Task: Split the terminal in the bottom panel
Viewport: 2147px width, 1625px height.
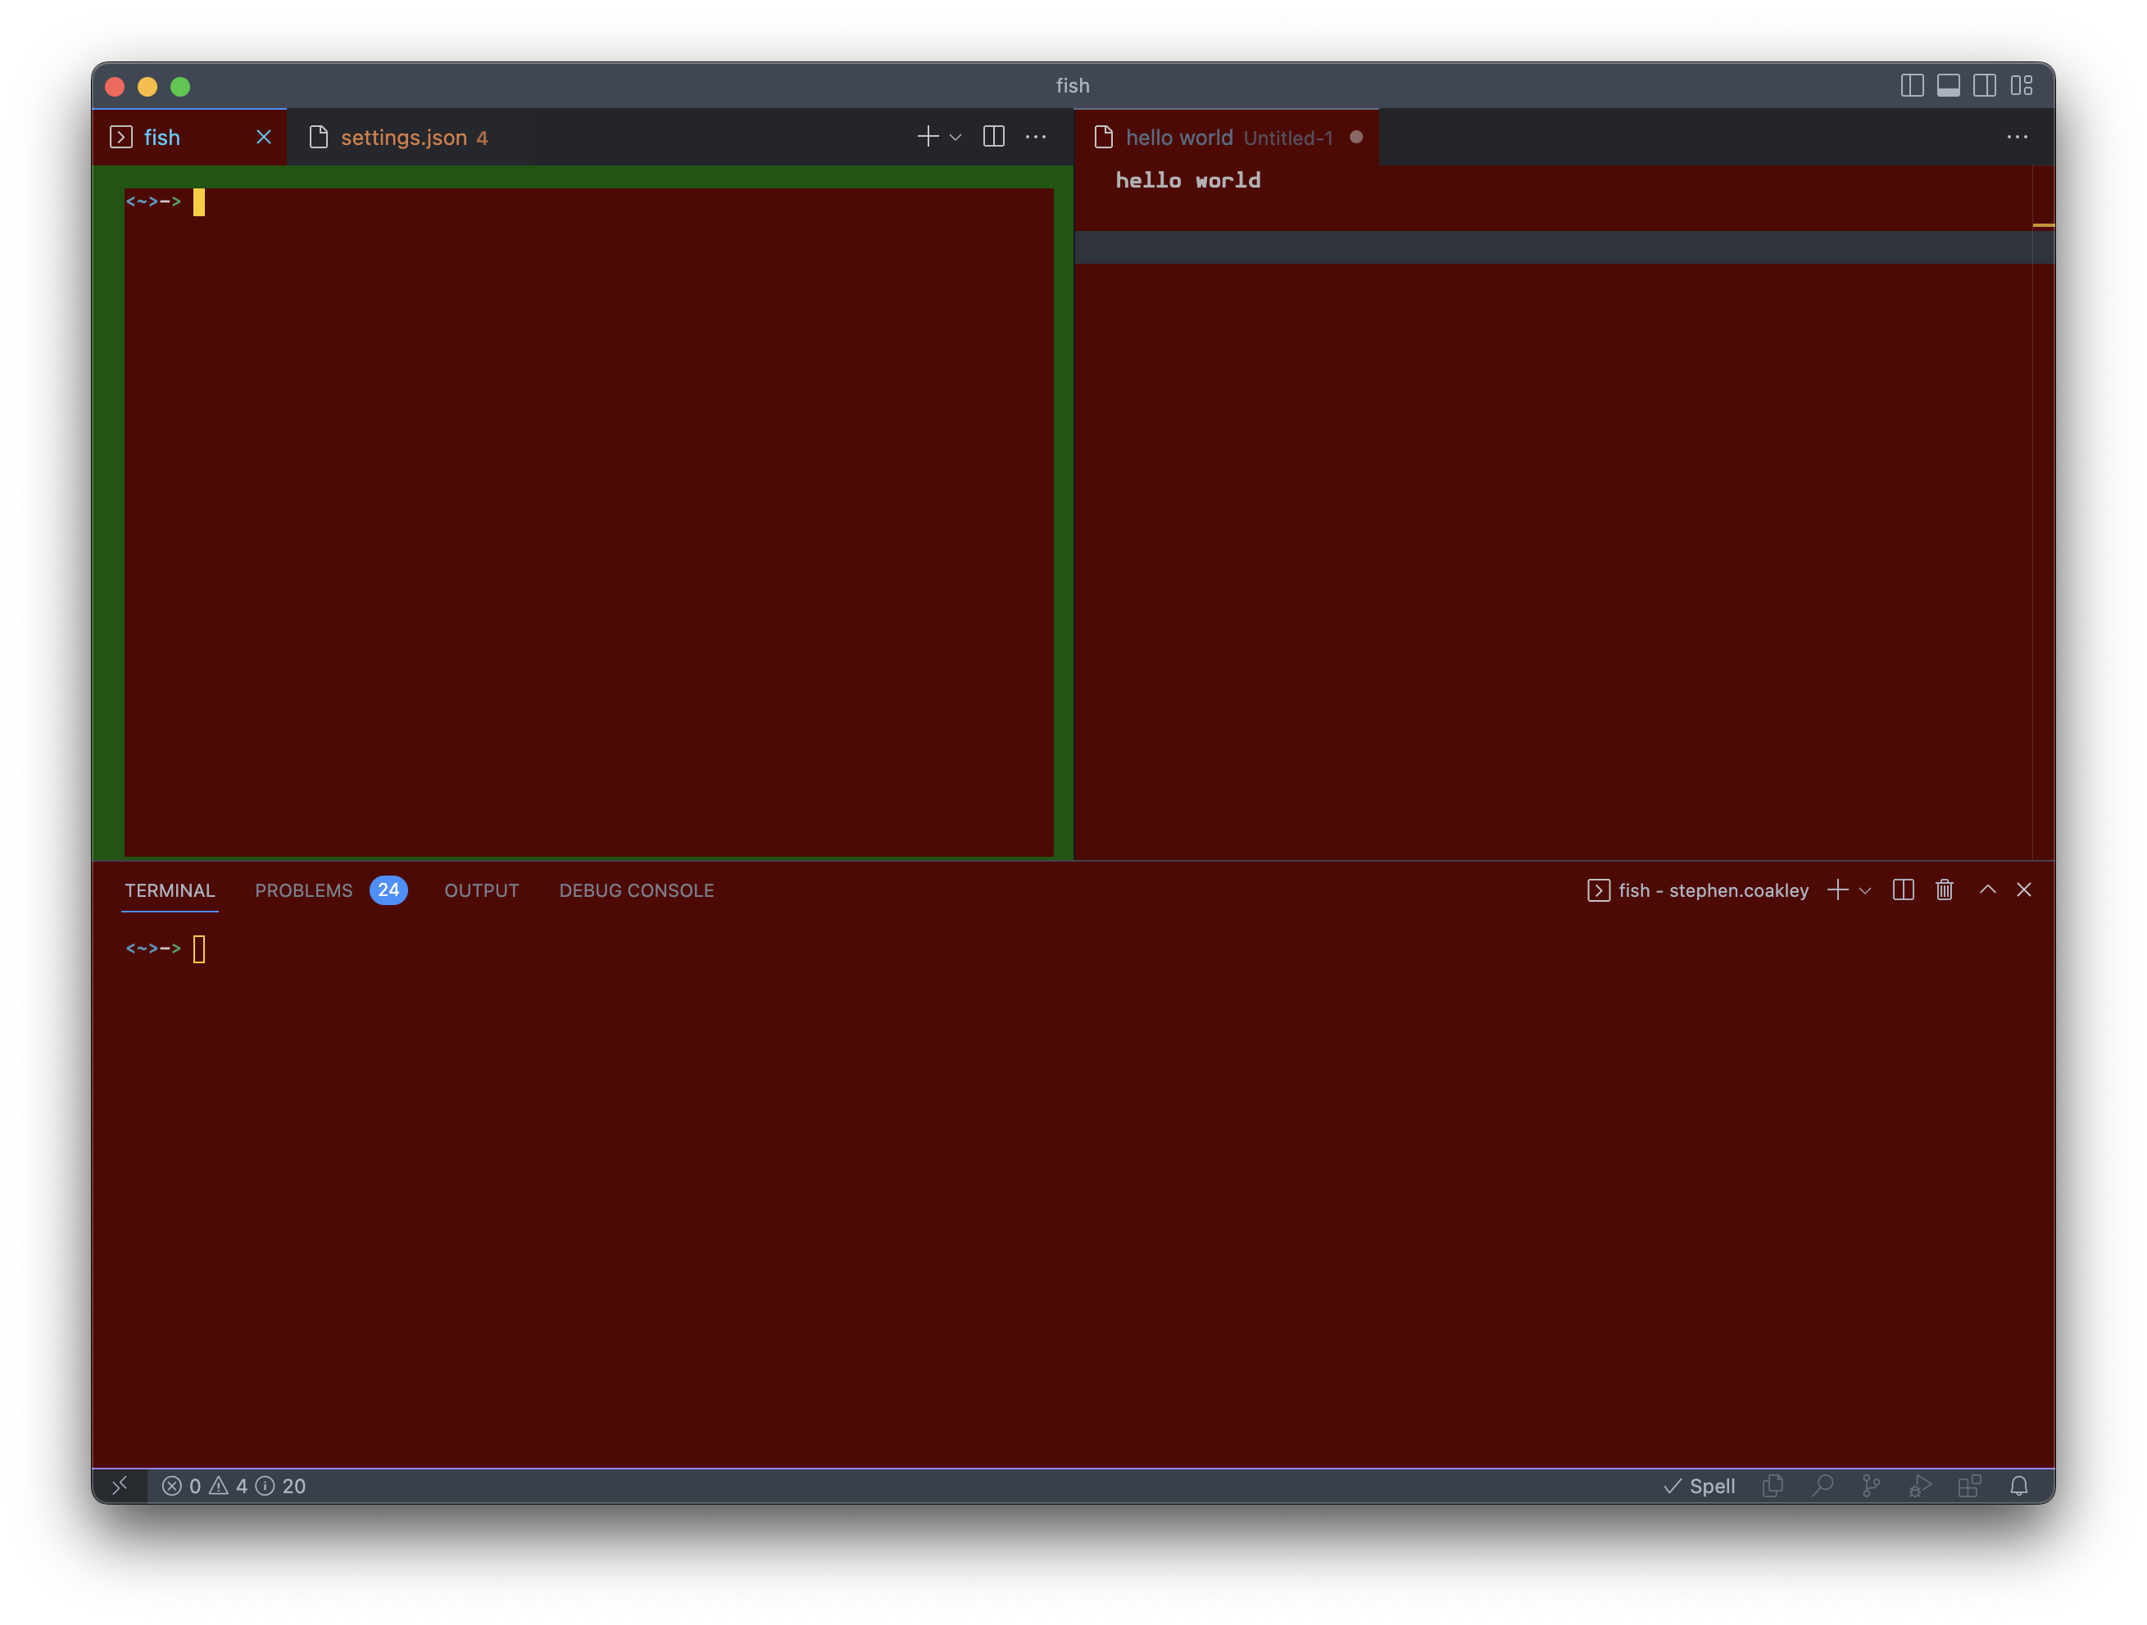Action: [1903, 889]
